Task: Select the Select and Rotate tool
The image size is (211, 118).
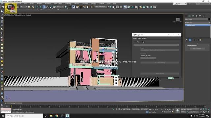Action: 47,7
